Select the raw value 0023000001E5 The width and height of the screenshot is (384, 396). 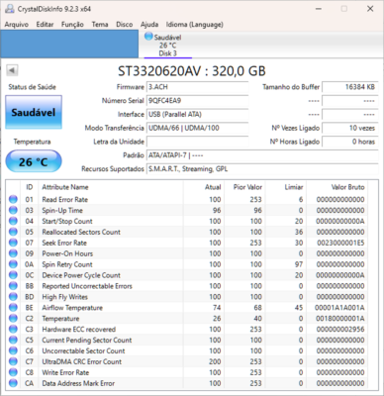(x=340, y=243)
